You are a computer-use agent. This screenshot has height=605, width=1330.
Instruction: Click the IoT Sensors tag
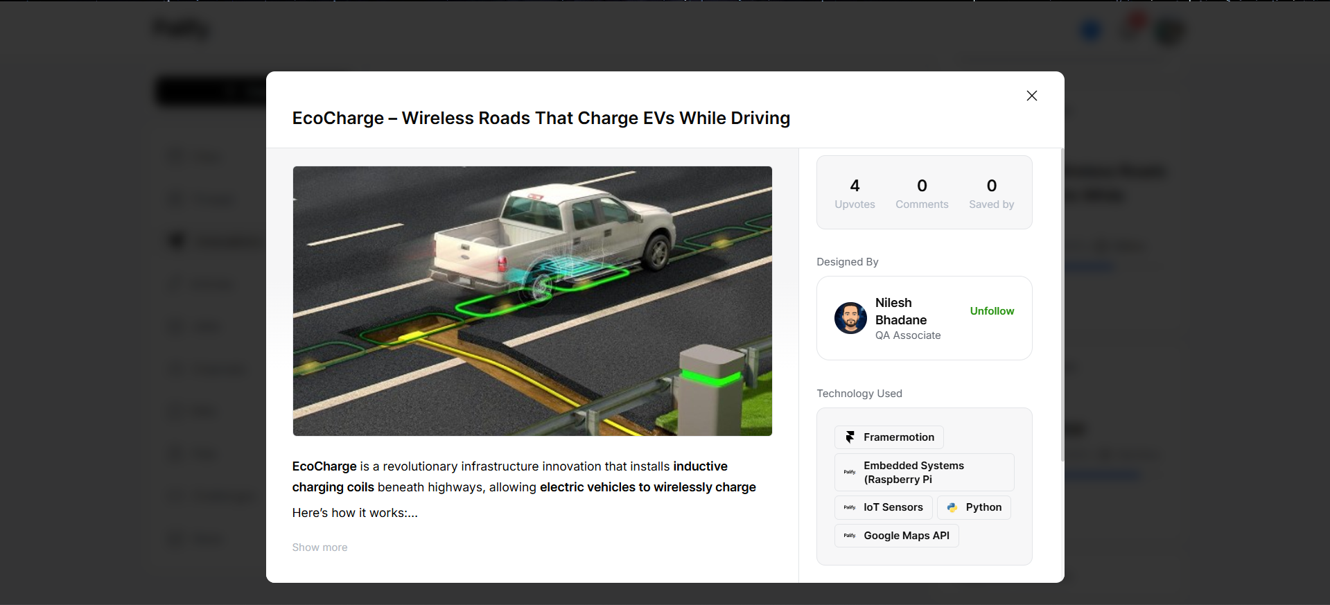(884, 507)
